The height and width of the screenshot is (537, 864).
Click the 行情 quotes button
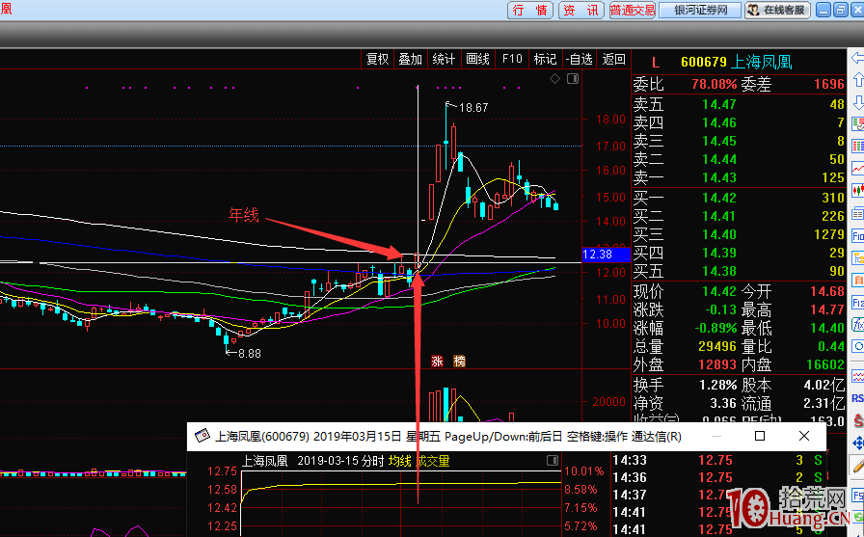pyautogui.click(x=530, y=10)
